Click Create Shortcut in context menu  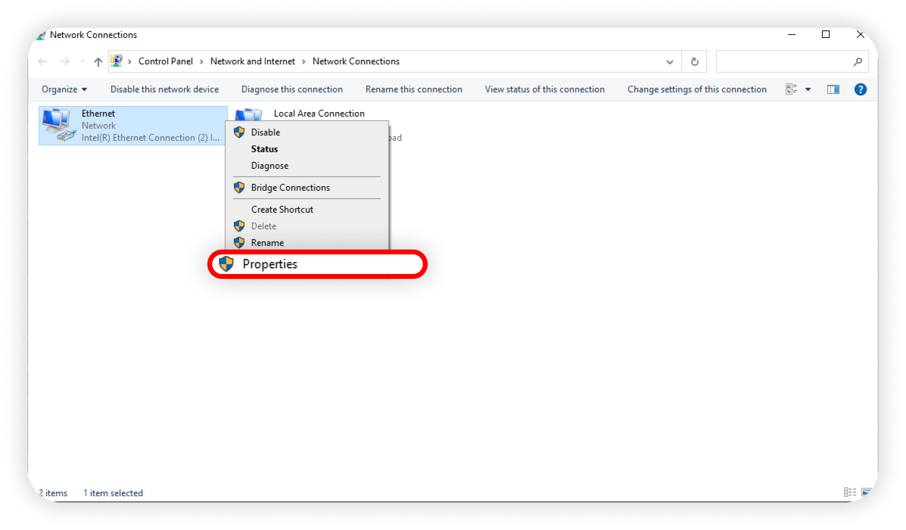(282, 209)
